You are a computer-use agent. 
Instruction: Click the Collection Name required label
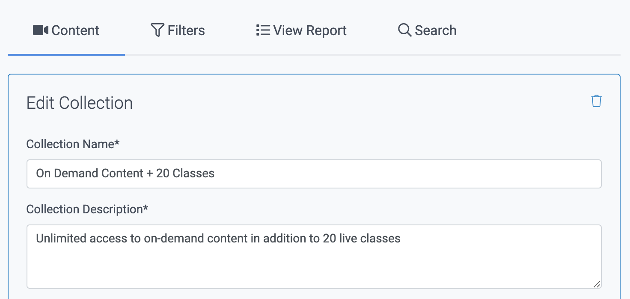(73, 144)
